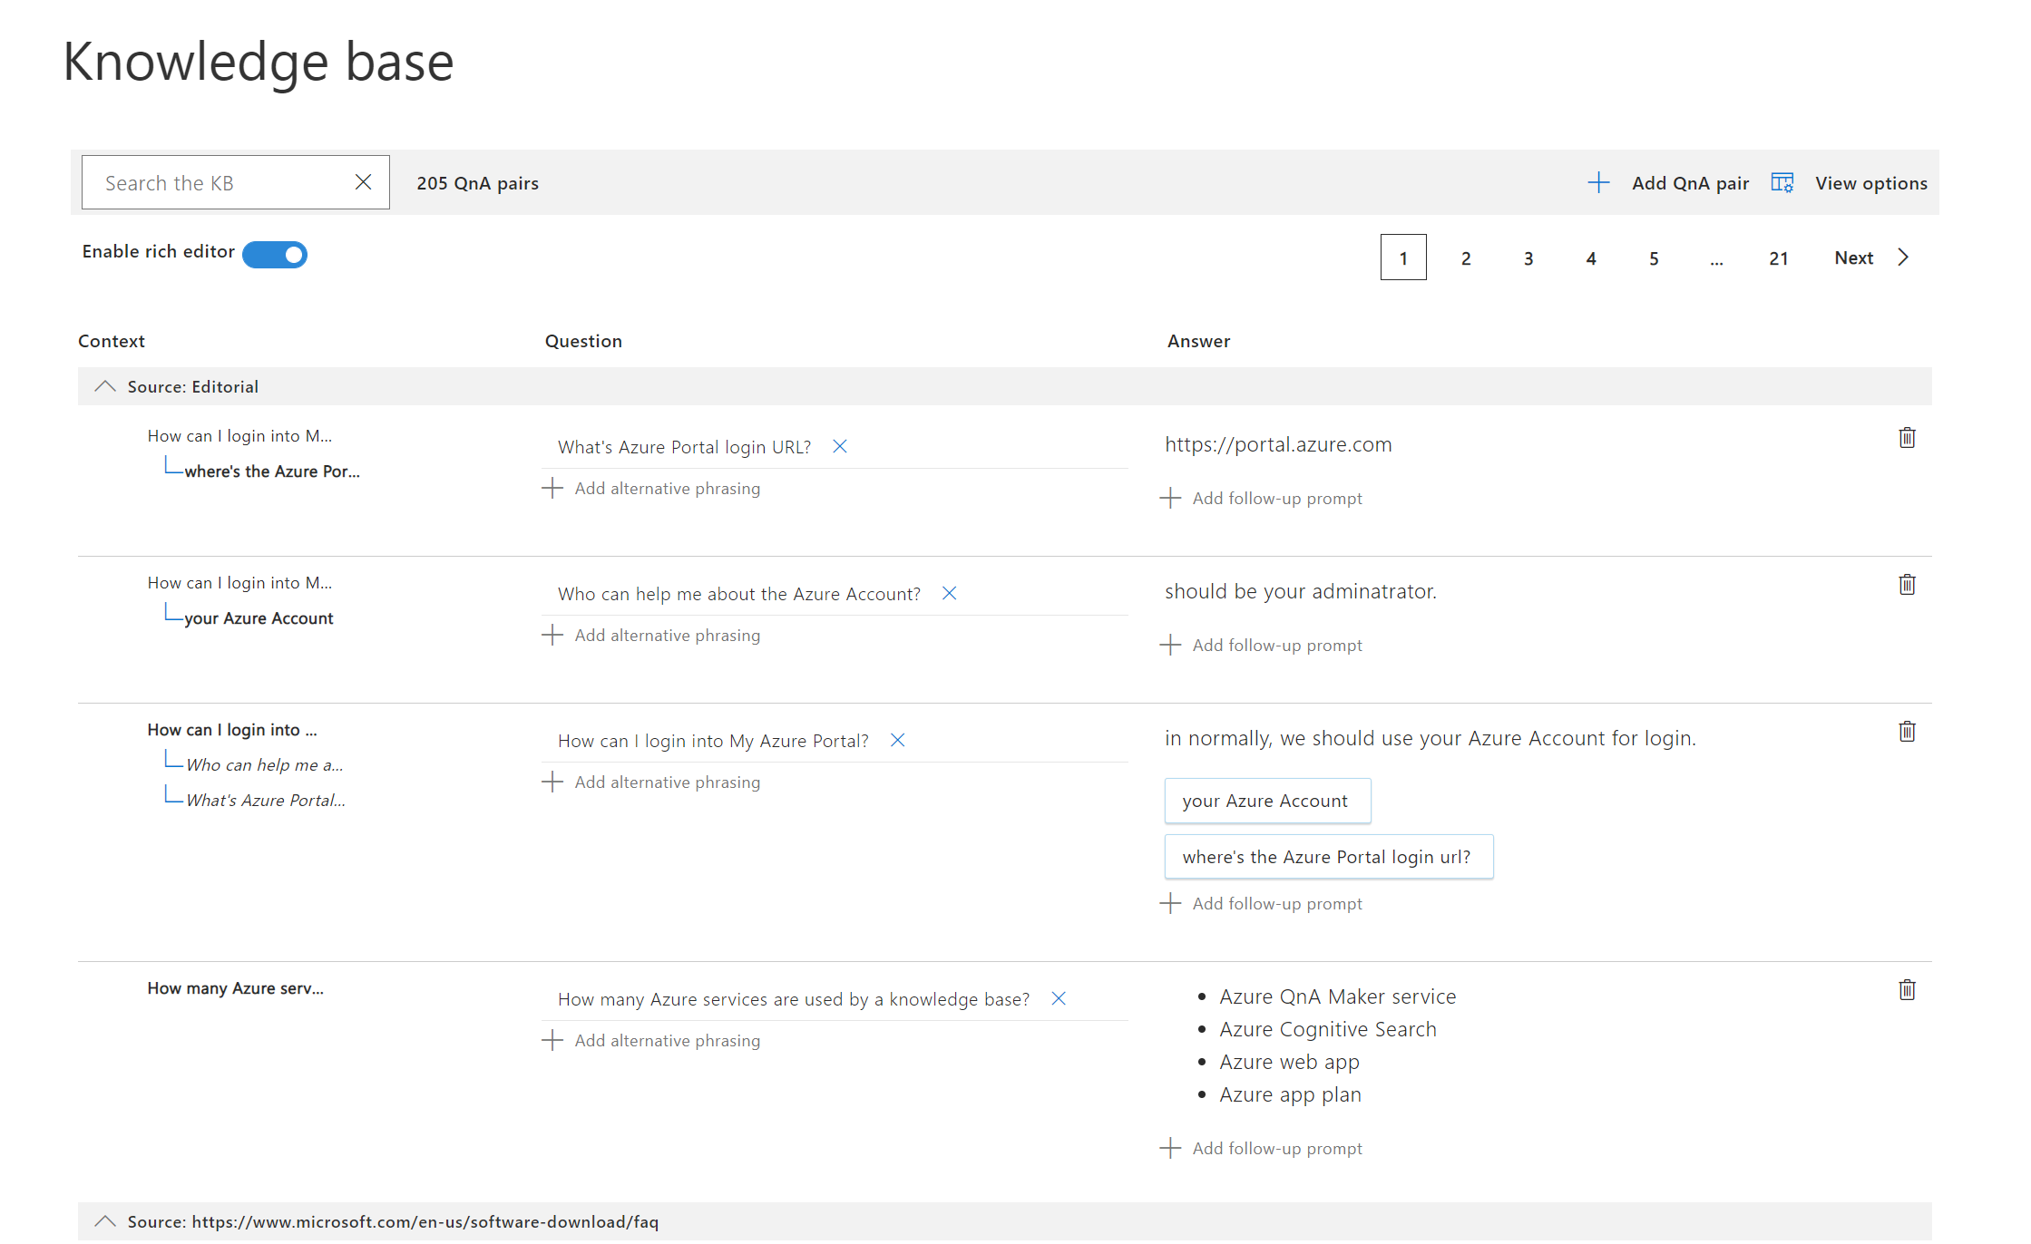
Task: Edit answer 'should be your adminatrator.'
Action: click(x=1301, y=591)
